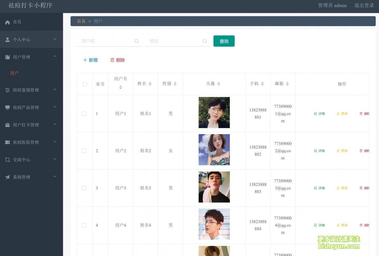Image resolution: width=379 pixels, height=256 pixels.
Task: Click 管理员 admin text in header
Action: pos(332,5)
